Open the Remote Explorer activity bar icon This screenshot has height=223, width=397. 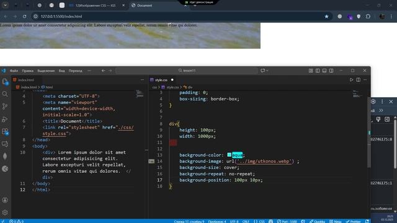(x=5, y=144)
